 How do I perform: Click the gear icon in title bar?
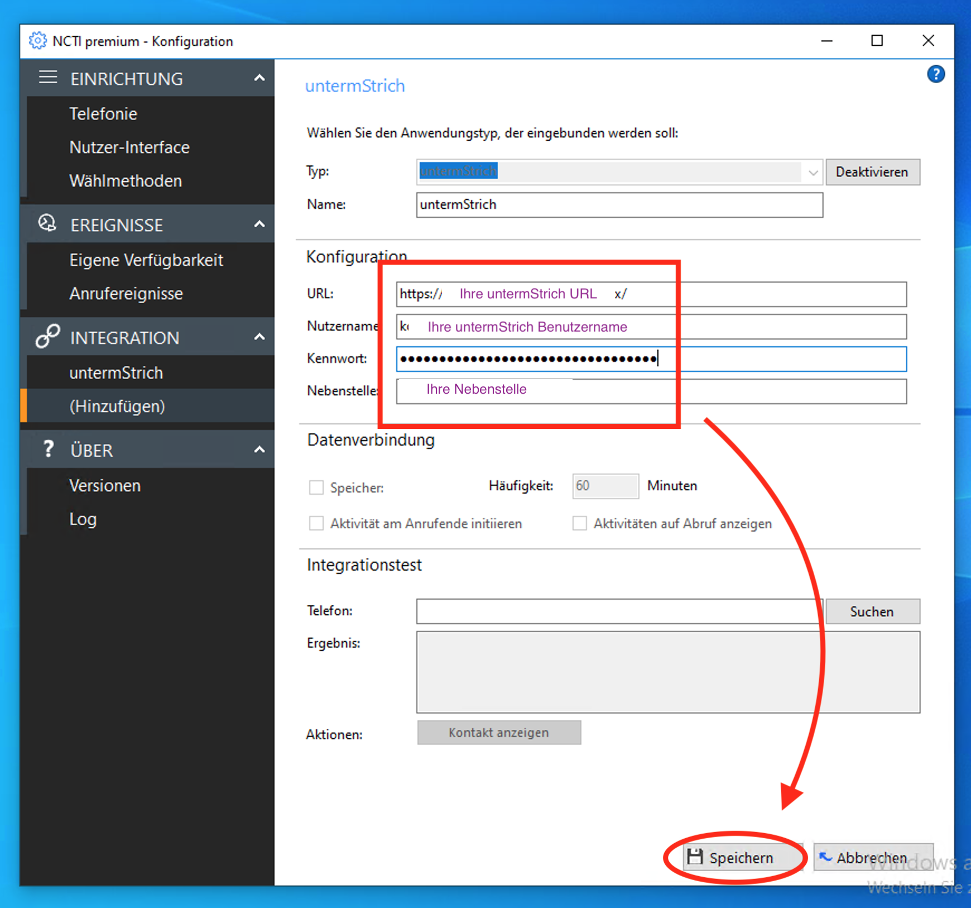[37, 41]
